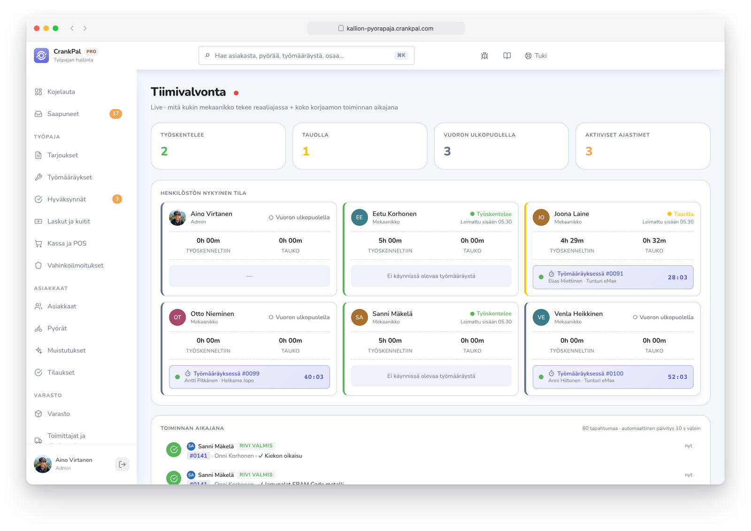
Task: Open the Saapuneet inbox icon
Action: click(38, 114)
